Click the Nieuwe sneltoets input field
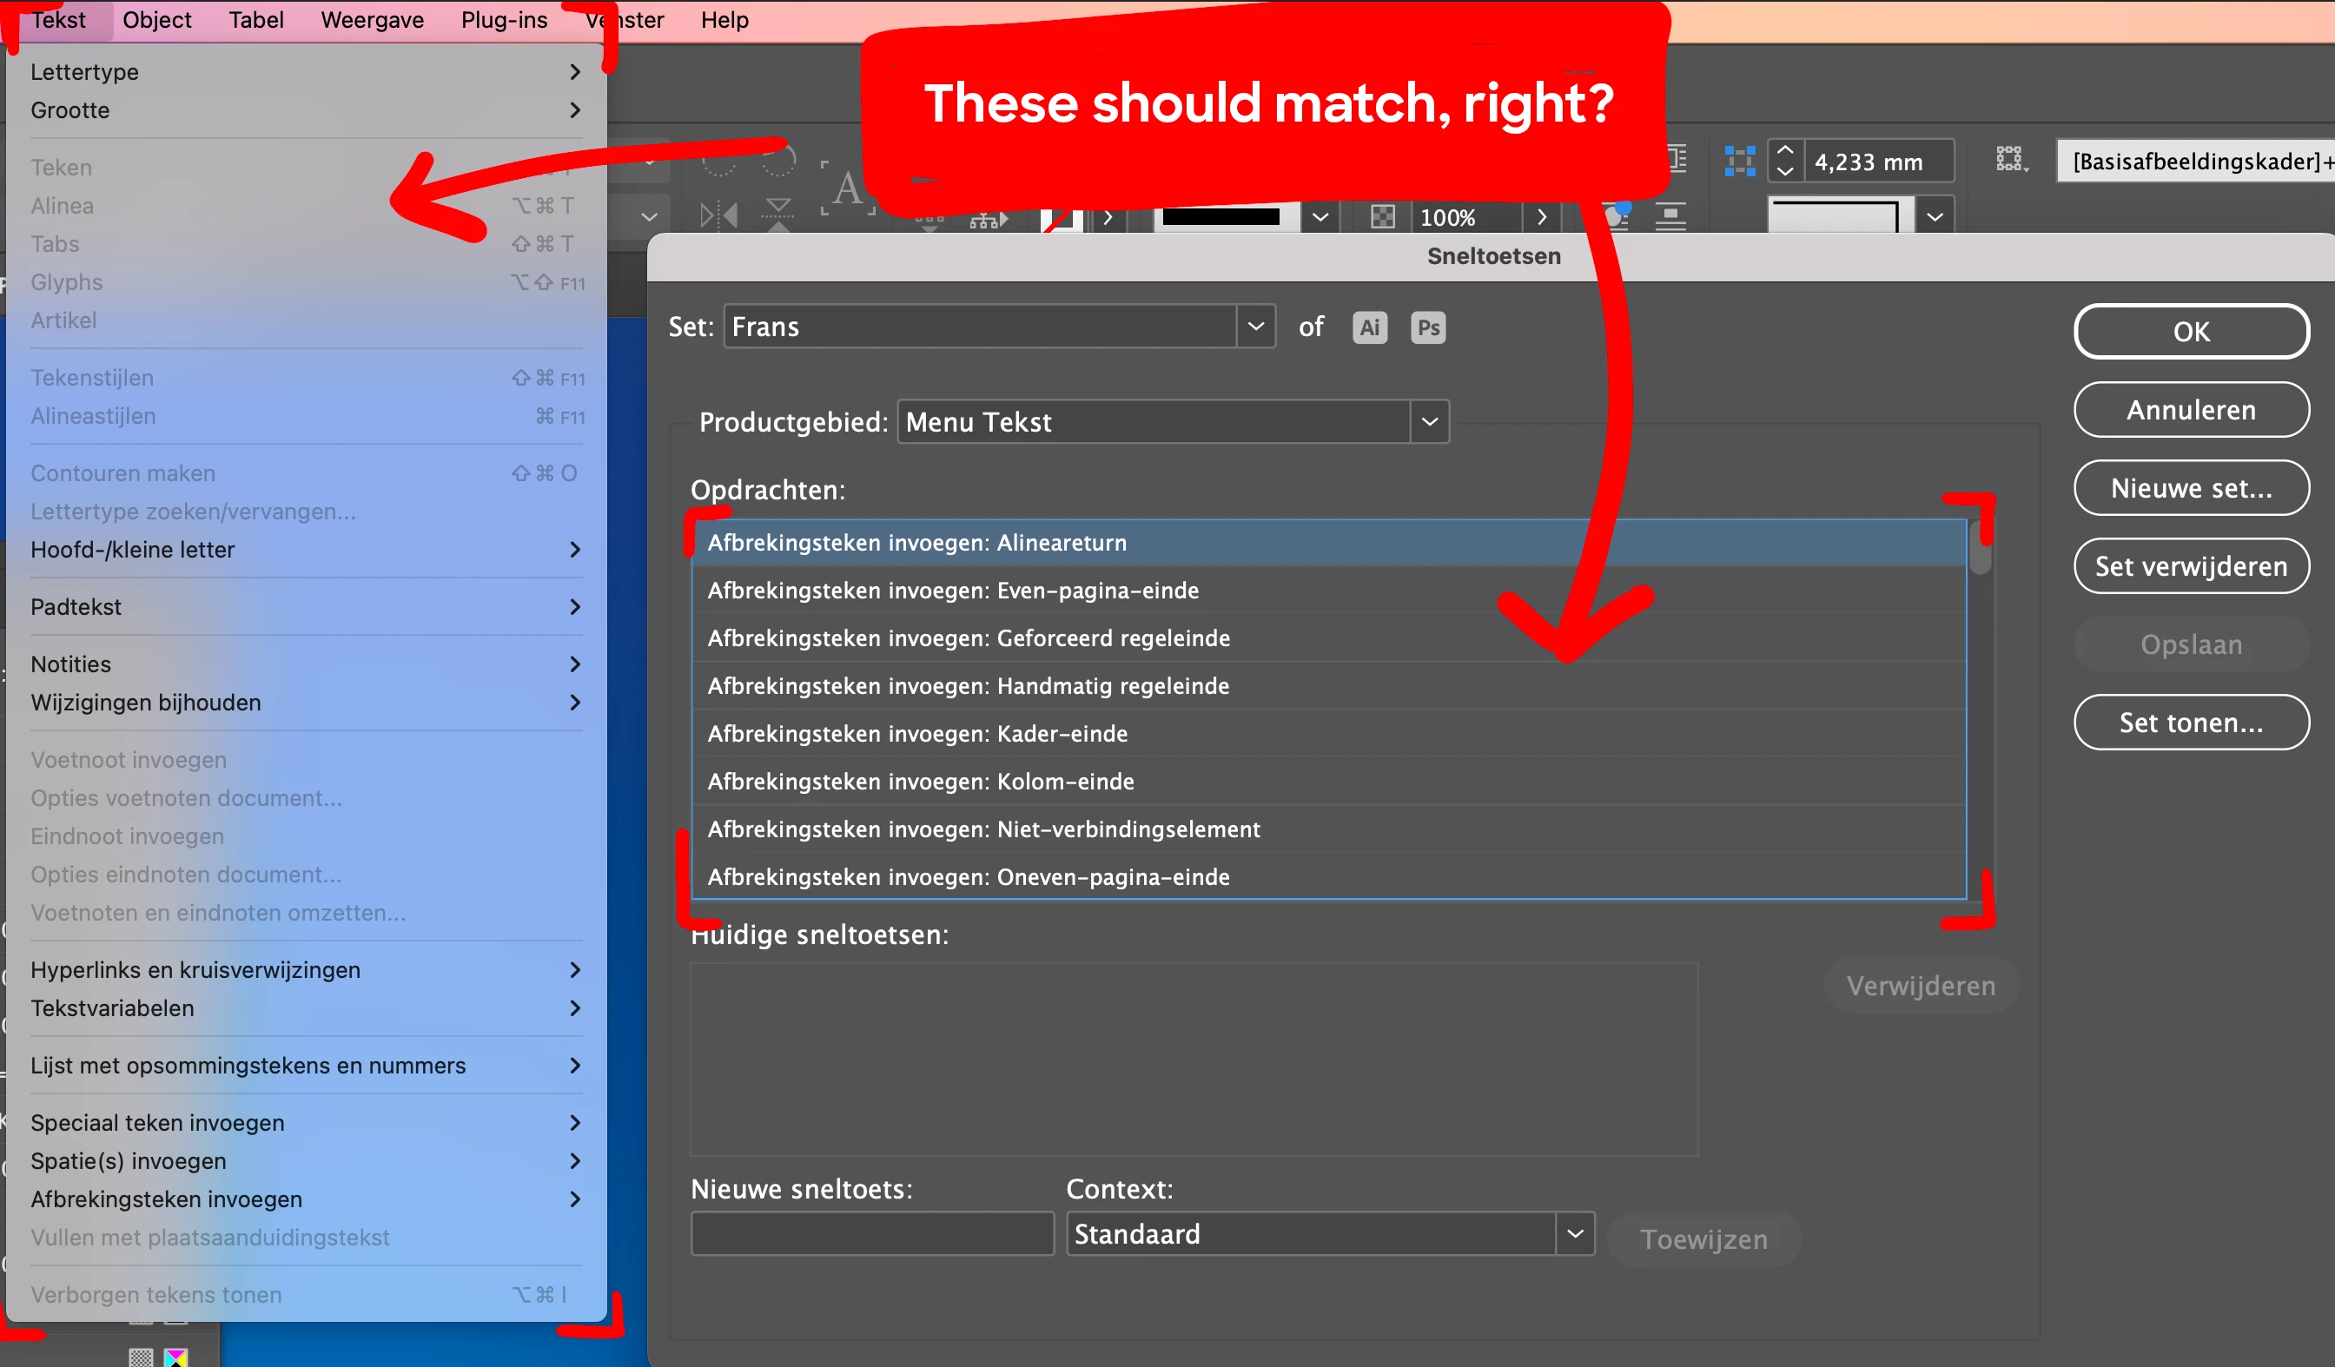2335x1367 pixels. coord(872,1233)
